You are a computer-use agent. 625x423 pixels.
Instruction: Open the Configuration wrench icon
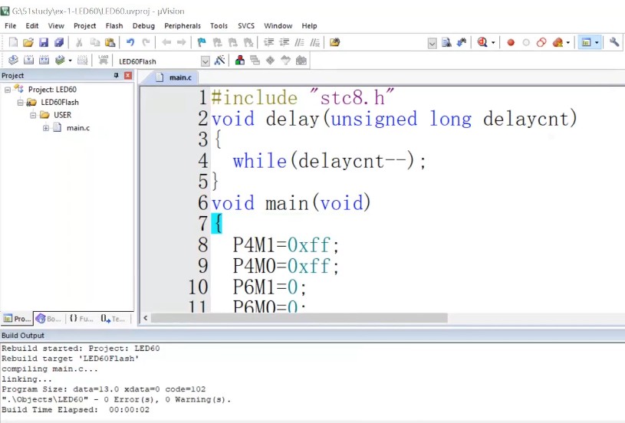point(614,43)
